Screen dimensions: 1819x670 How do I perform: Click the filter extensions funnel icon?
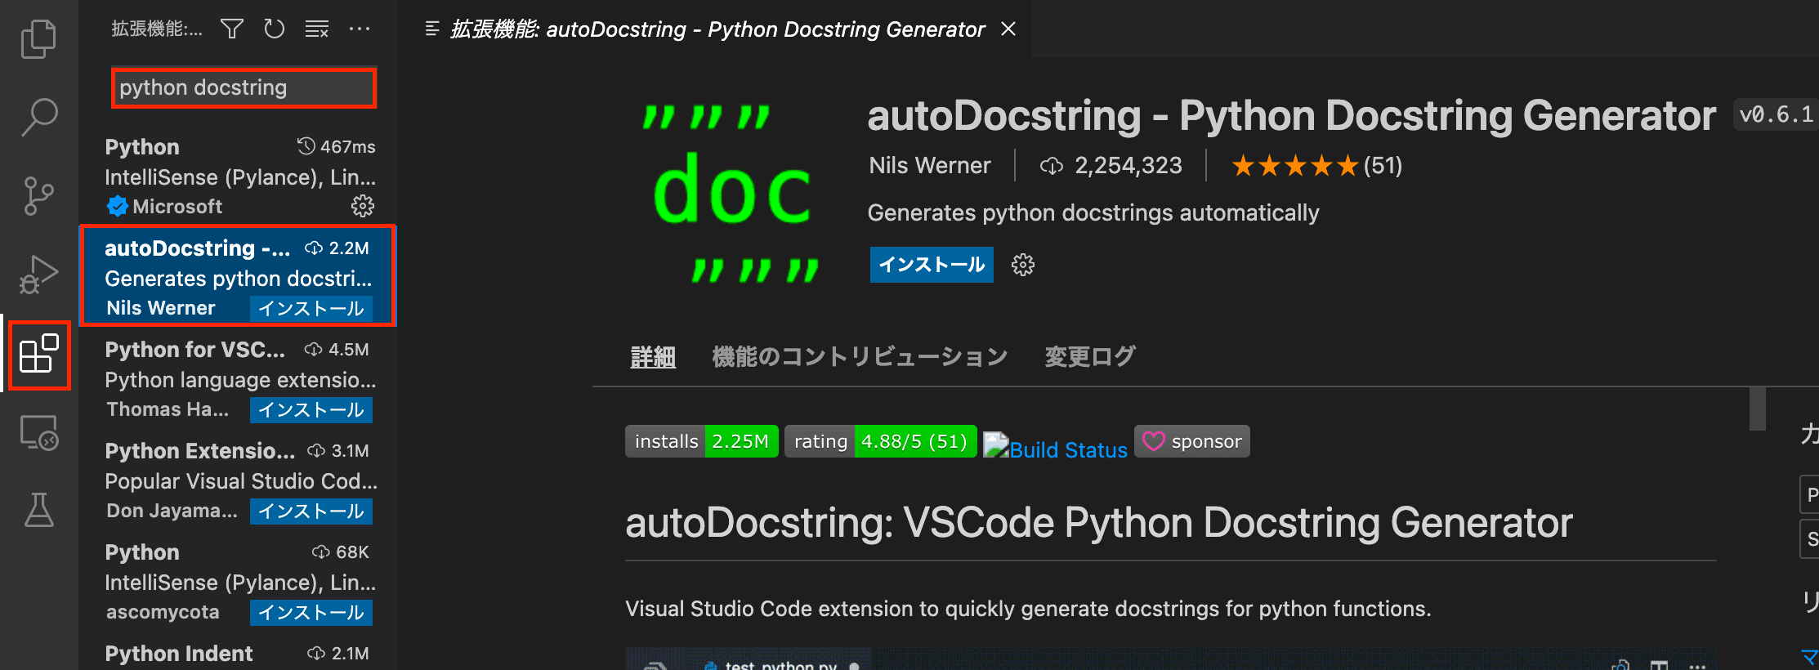[232, 29]
